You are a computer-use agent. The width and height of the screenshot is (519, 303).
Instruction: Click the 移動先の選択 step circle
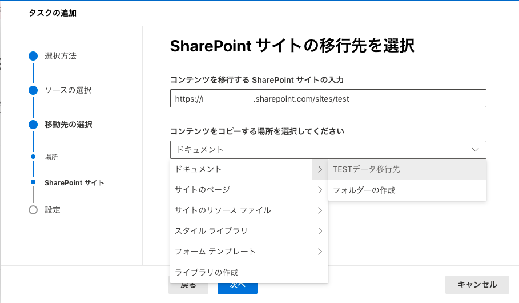[x=33, y=125]
